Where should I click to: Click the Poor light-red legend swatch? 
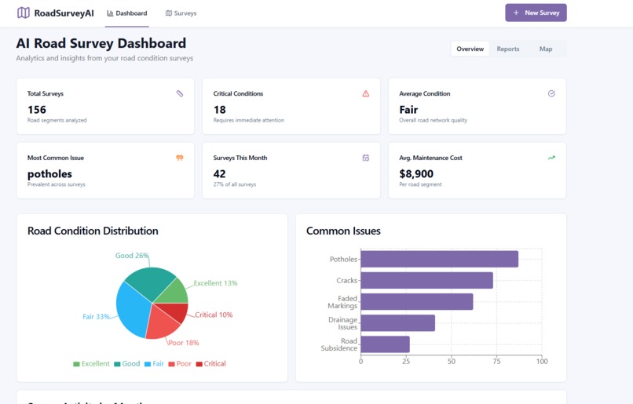pos(171,364)
